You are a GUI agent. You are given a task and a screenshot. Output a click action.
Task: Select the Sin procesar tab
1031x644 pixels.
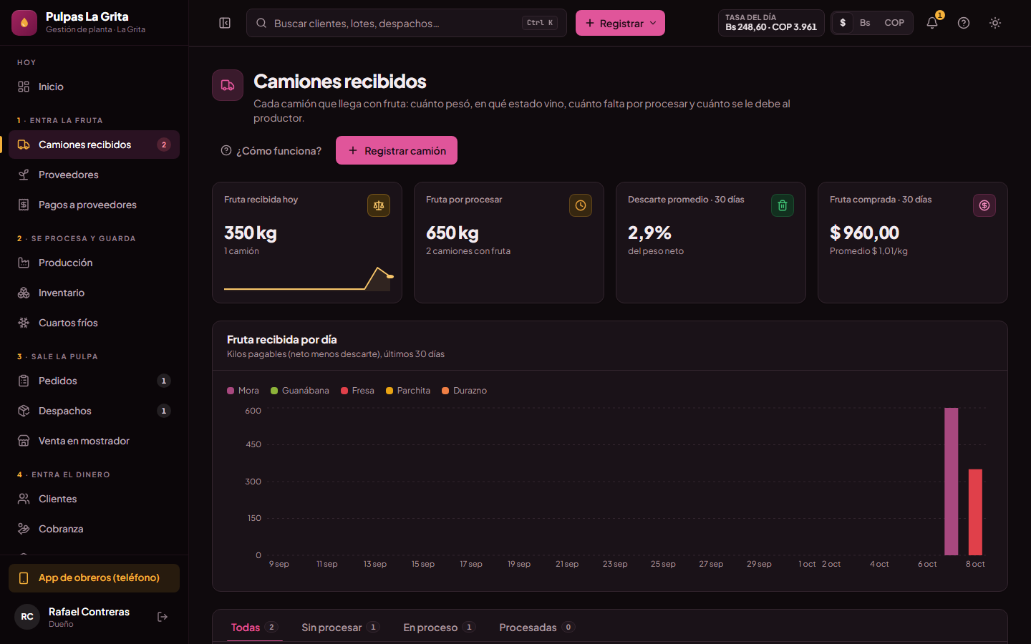pos(340,628)
